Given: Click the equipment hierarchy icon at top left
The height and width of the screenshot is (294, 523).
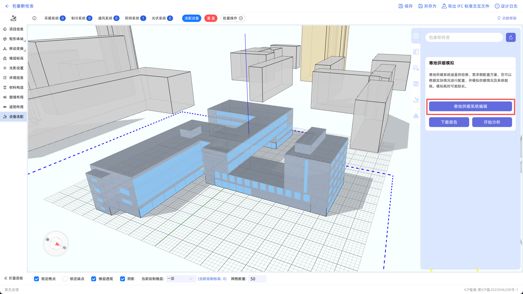Looking at the screenshot, I should click(13, 18).
